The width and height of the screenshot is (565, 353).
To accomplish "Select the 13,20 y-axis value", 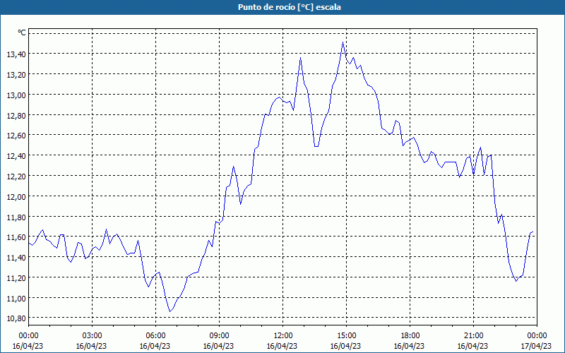I will (16, 75).
